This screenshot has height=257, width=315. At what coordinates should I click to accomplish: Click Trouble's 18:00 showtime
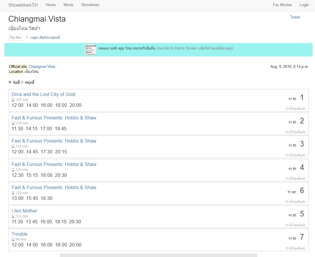[61, 245]
